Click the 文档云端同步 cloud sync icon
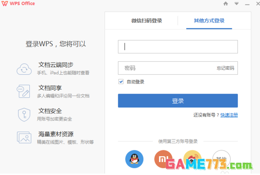 pos(24,68)
